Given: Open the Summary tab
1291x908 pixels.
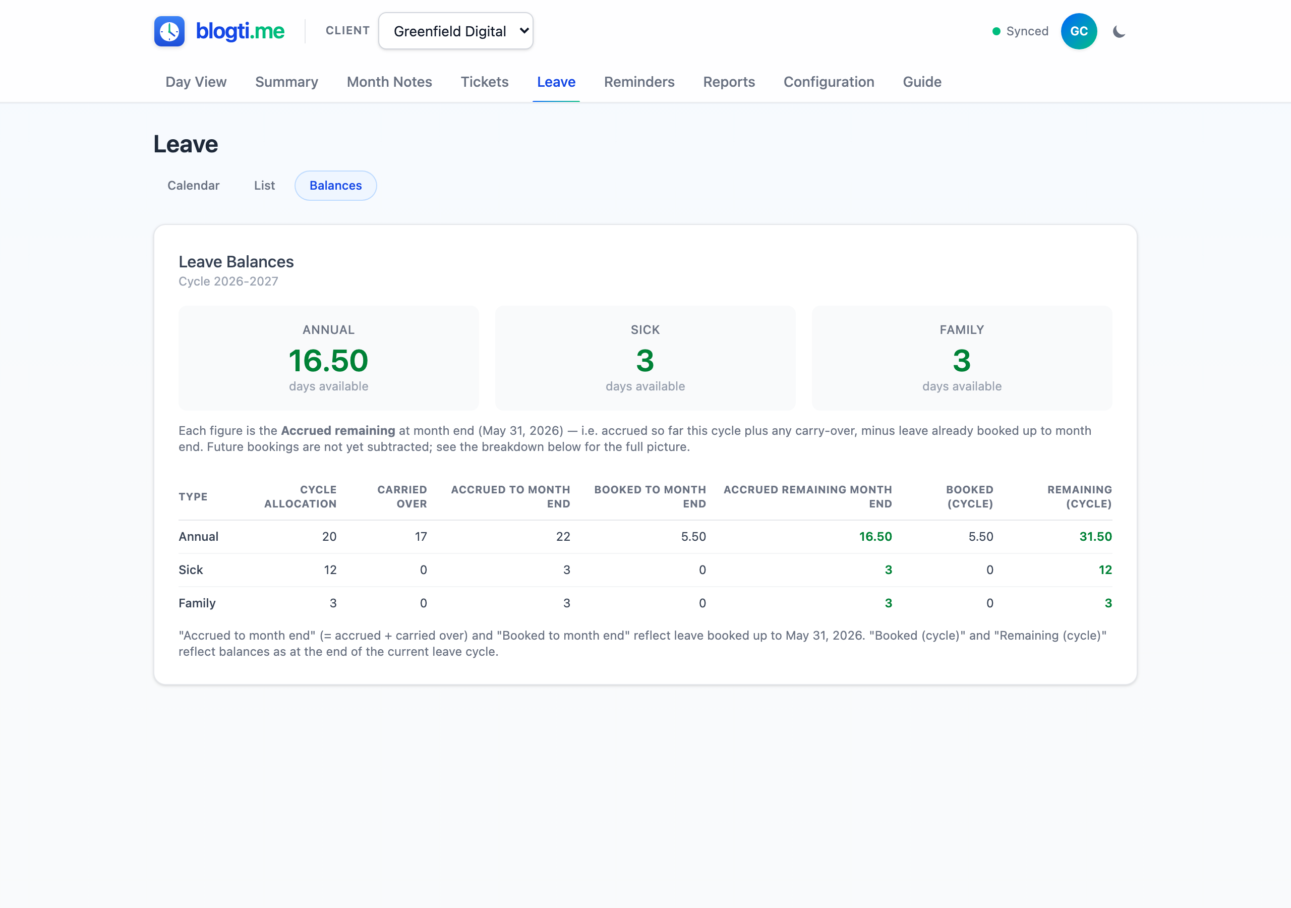Looking at the screenshot, I should (x=287, y=82).
